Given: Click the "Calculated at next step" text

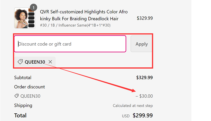Looking at the screenshot, I should click(x=133, y=106).
